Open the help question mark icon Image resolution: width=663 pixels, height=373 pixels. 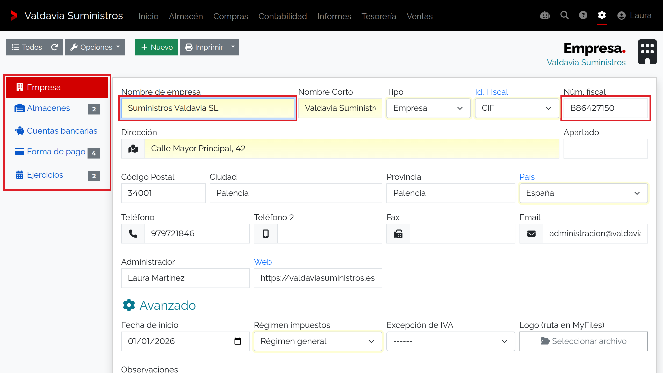point(583,15)
